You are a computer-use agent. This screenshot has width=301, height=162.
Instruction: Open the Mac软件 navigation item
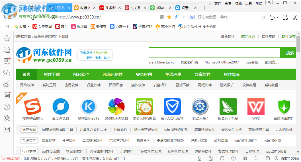(81, 74)
